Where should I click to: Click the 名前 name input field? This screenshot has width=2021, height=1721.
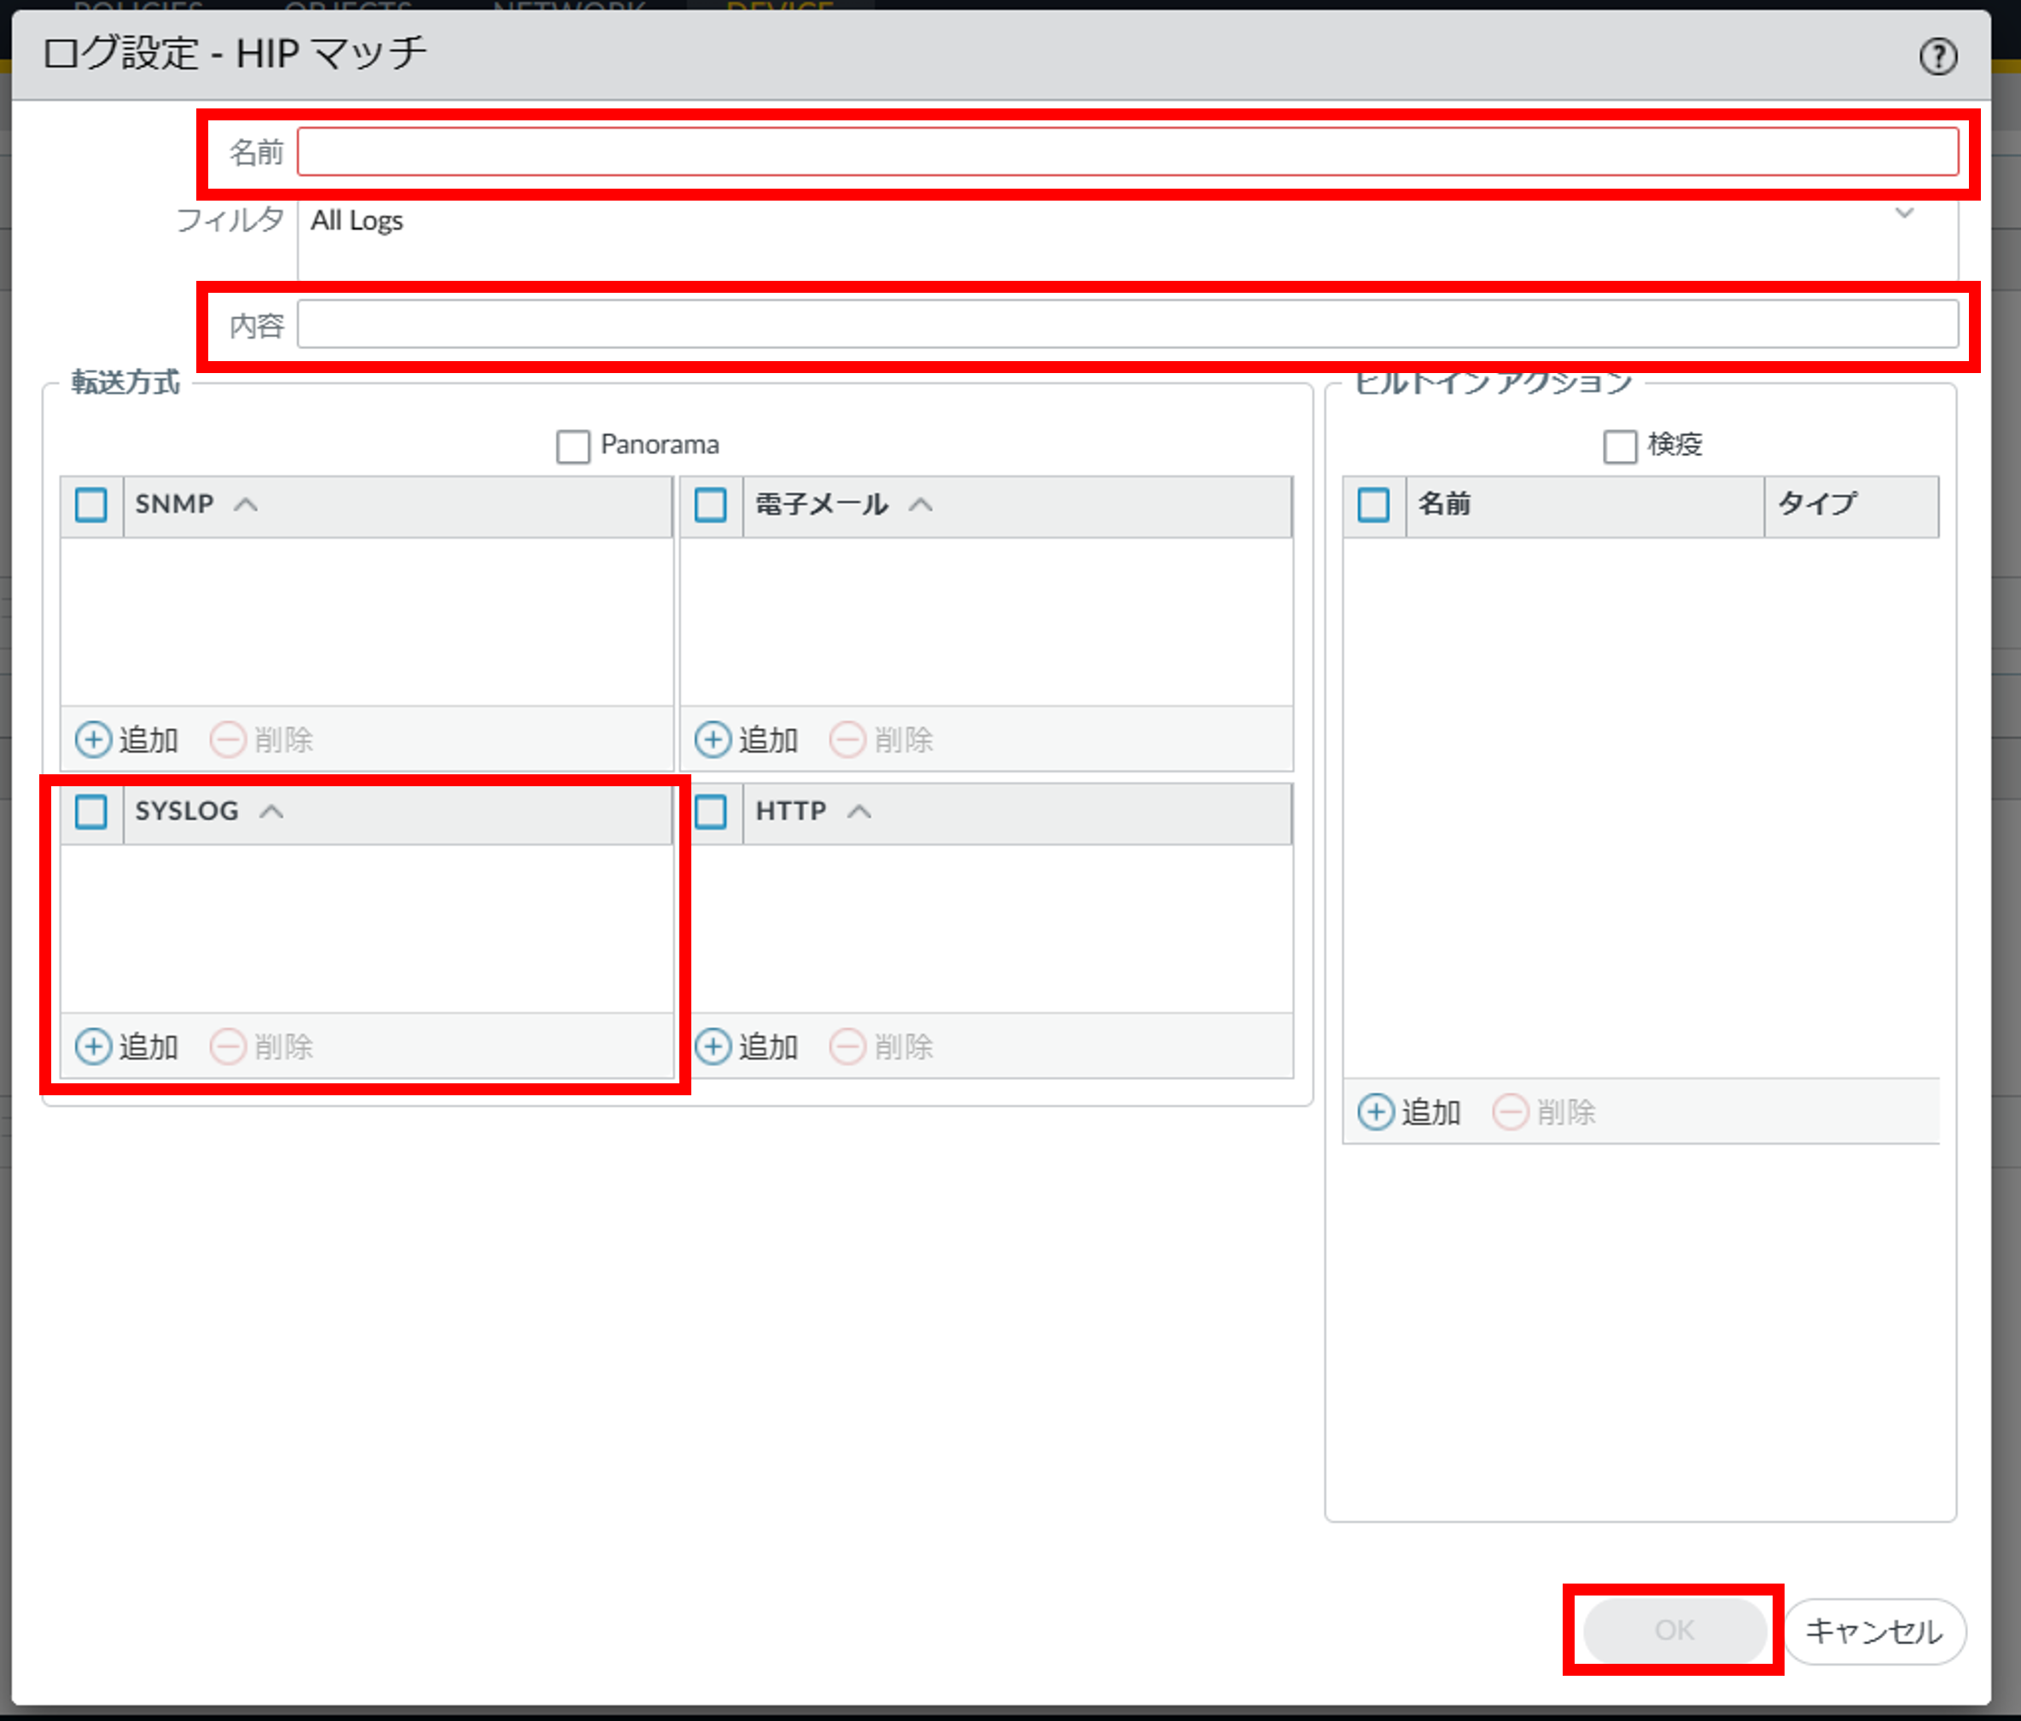[1127, 152]
